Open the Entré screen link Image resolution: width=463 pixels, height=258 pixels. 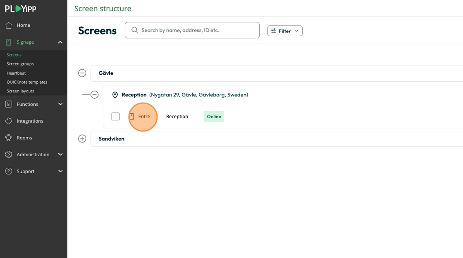tap(144, 117)
